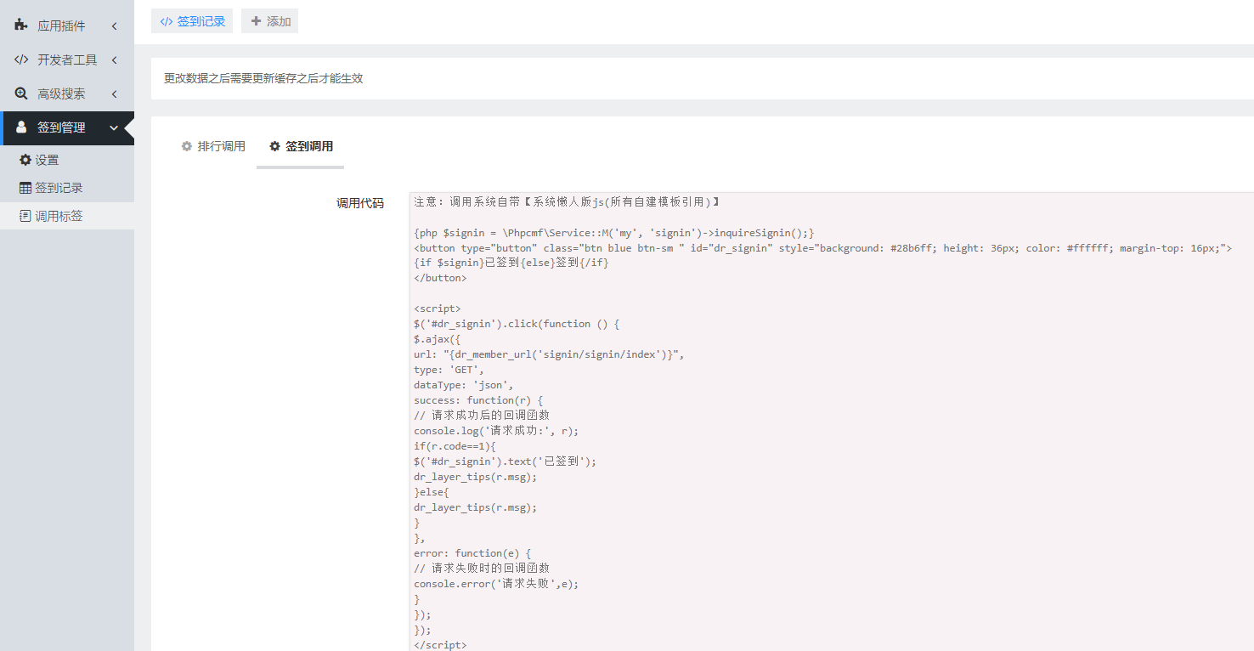Click the user icon beside 签到管理

pos(21,127)
